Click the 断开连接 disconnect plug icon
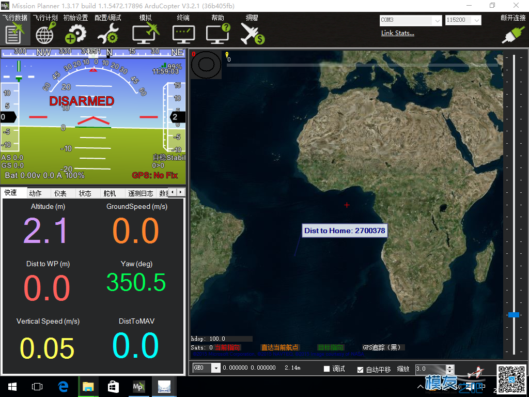The width and height of the screenshot is (529, 397). 513,35
